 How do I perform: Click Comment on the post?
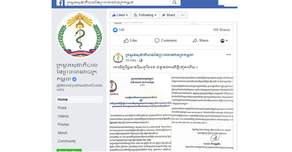pos(166,40)
